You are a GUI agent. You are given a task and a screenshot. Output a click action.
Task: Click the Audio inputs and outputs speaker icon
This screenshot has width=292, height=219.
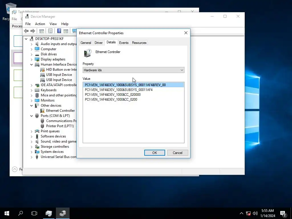click(37, 44)
